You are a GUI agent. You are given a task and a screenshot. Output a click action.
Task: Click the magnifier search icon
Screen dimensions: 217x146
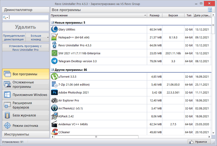pyautogui.click(x=5, y=17)
